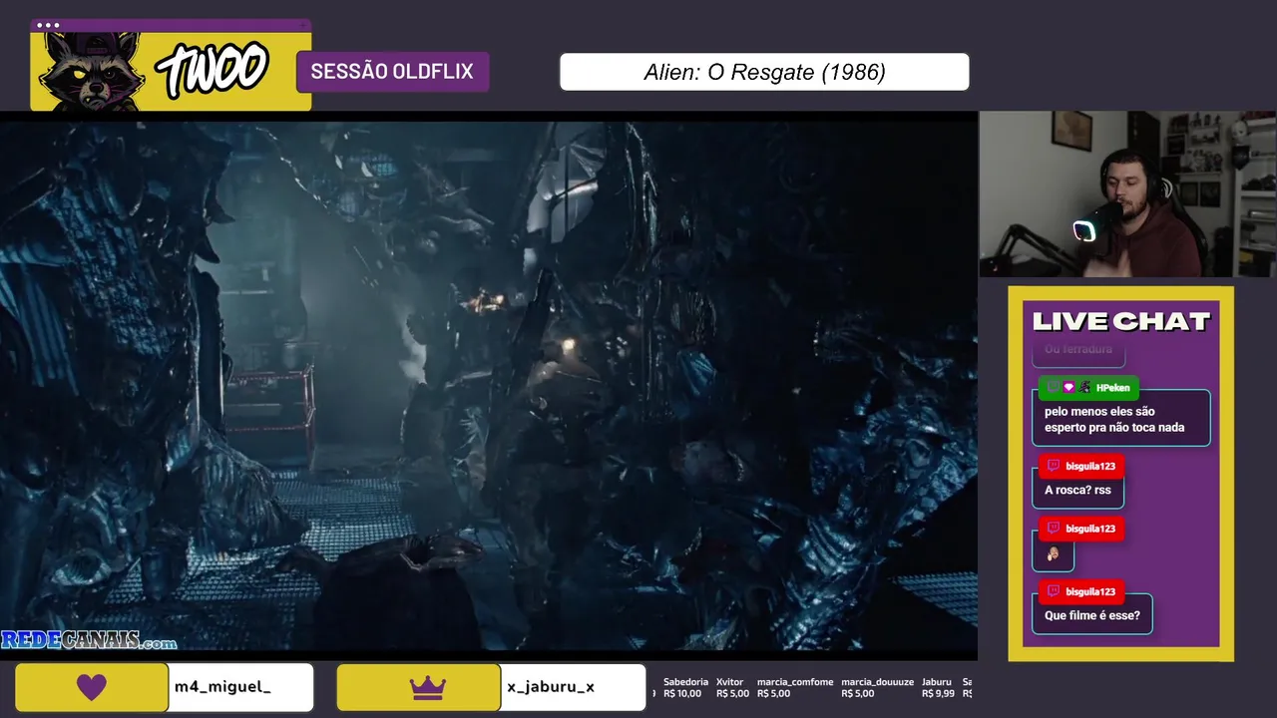The width and height of the screenshot is (1277, 718).
Task: Click the TWOO channel logo text
Action: [x=212, y=70]
